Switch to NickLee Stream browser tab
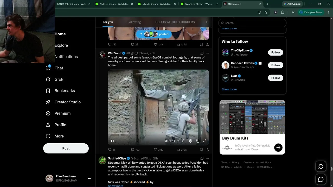The width and height of the screenshot is (333, 187). (114, 4)
